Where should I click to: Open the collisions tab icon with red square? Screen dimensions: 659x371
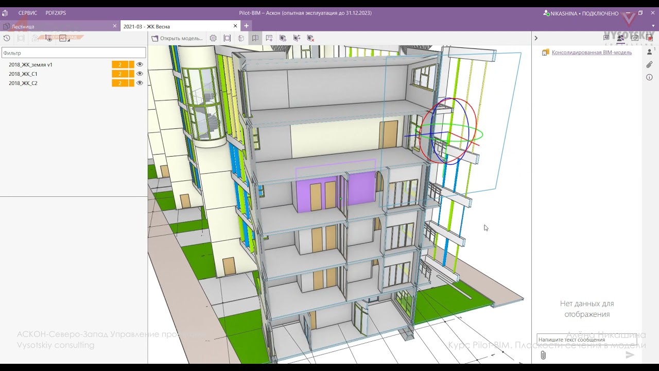649,38
